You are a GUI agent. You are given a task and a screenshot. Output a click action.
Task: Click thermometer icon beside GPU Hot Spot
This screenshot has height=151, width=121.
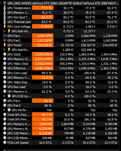pos(4,17)
